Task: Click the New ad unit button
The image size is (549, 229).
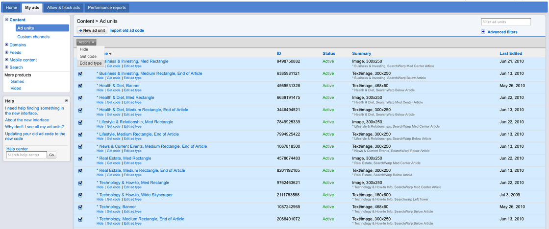Action: 92,30
